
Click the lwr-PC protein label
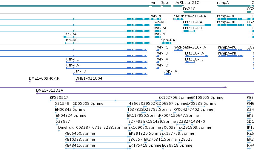[x=162, y=47]
